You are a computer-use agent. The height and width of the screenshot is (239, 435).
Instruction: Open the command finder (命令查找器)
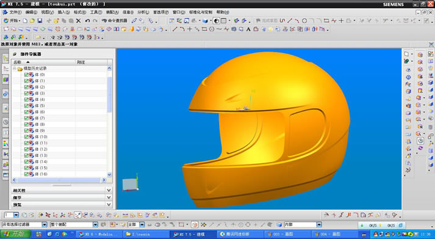click(x=114, y=21)
